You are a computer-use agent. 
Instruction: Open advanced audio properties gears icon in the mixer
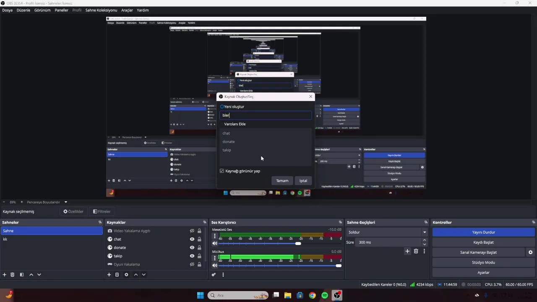tap(214, 275)
